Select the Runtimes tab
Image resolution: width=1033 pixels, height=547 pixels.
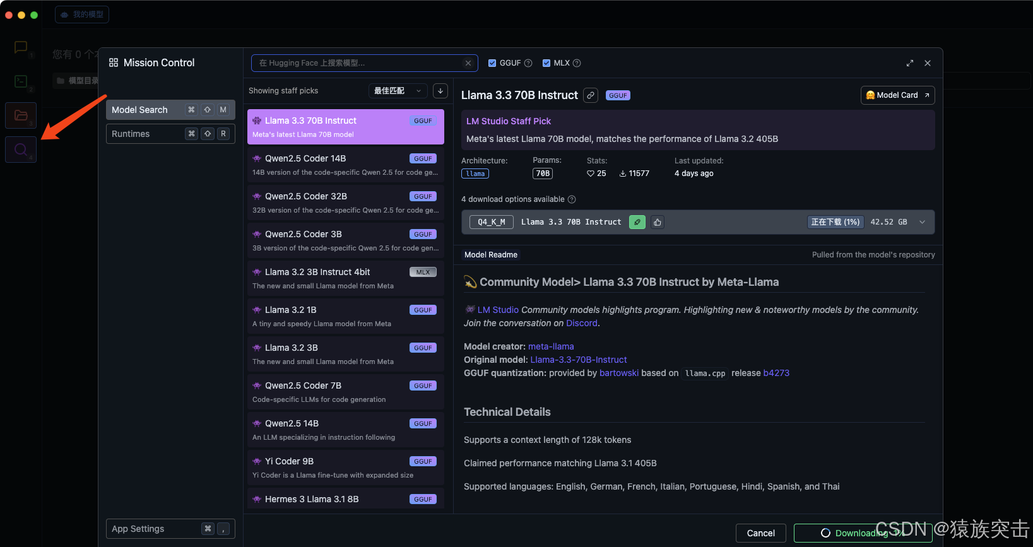tap(170, 134)
